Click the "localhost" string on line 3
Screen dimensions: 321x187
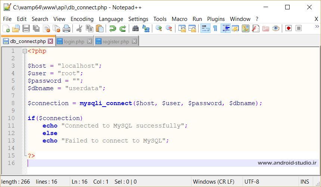coord(78,66)
